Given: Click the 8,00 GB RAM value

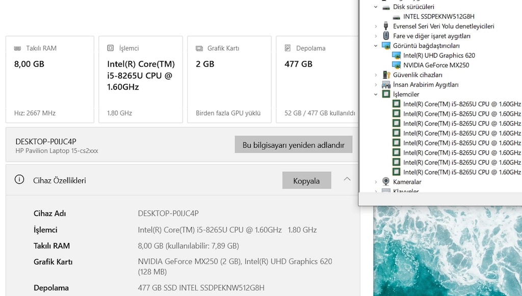Looking at the screenshot, I should [29, 64].
